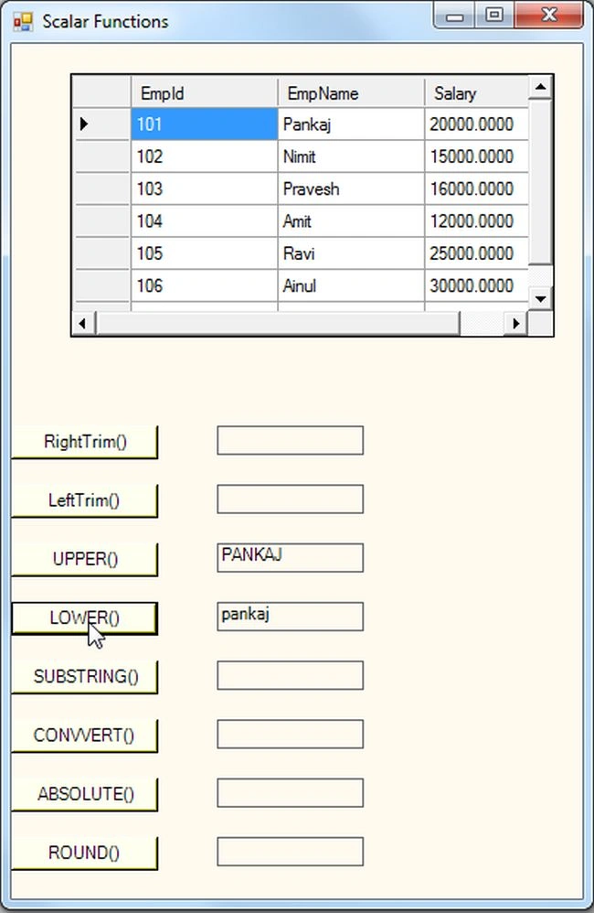
Task: Select the cell with EmpId 102
Action: click(x=205, y=156)
